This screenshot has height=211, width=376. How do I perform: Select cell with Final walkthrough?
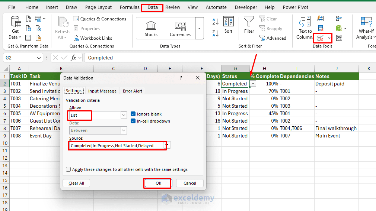coord(337,128)
